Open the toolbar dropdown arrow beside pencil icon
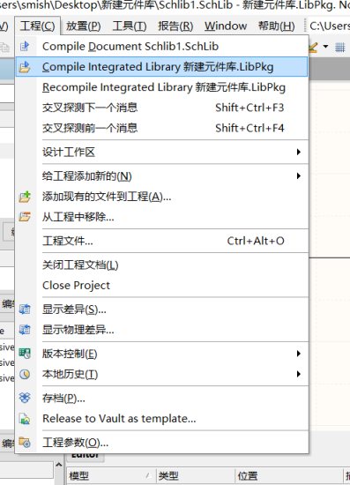Viewport: 350px width, 485px height. 325,47
